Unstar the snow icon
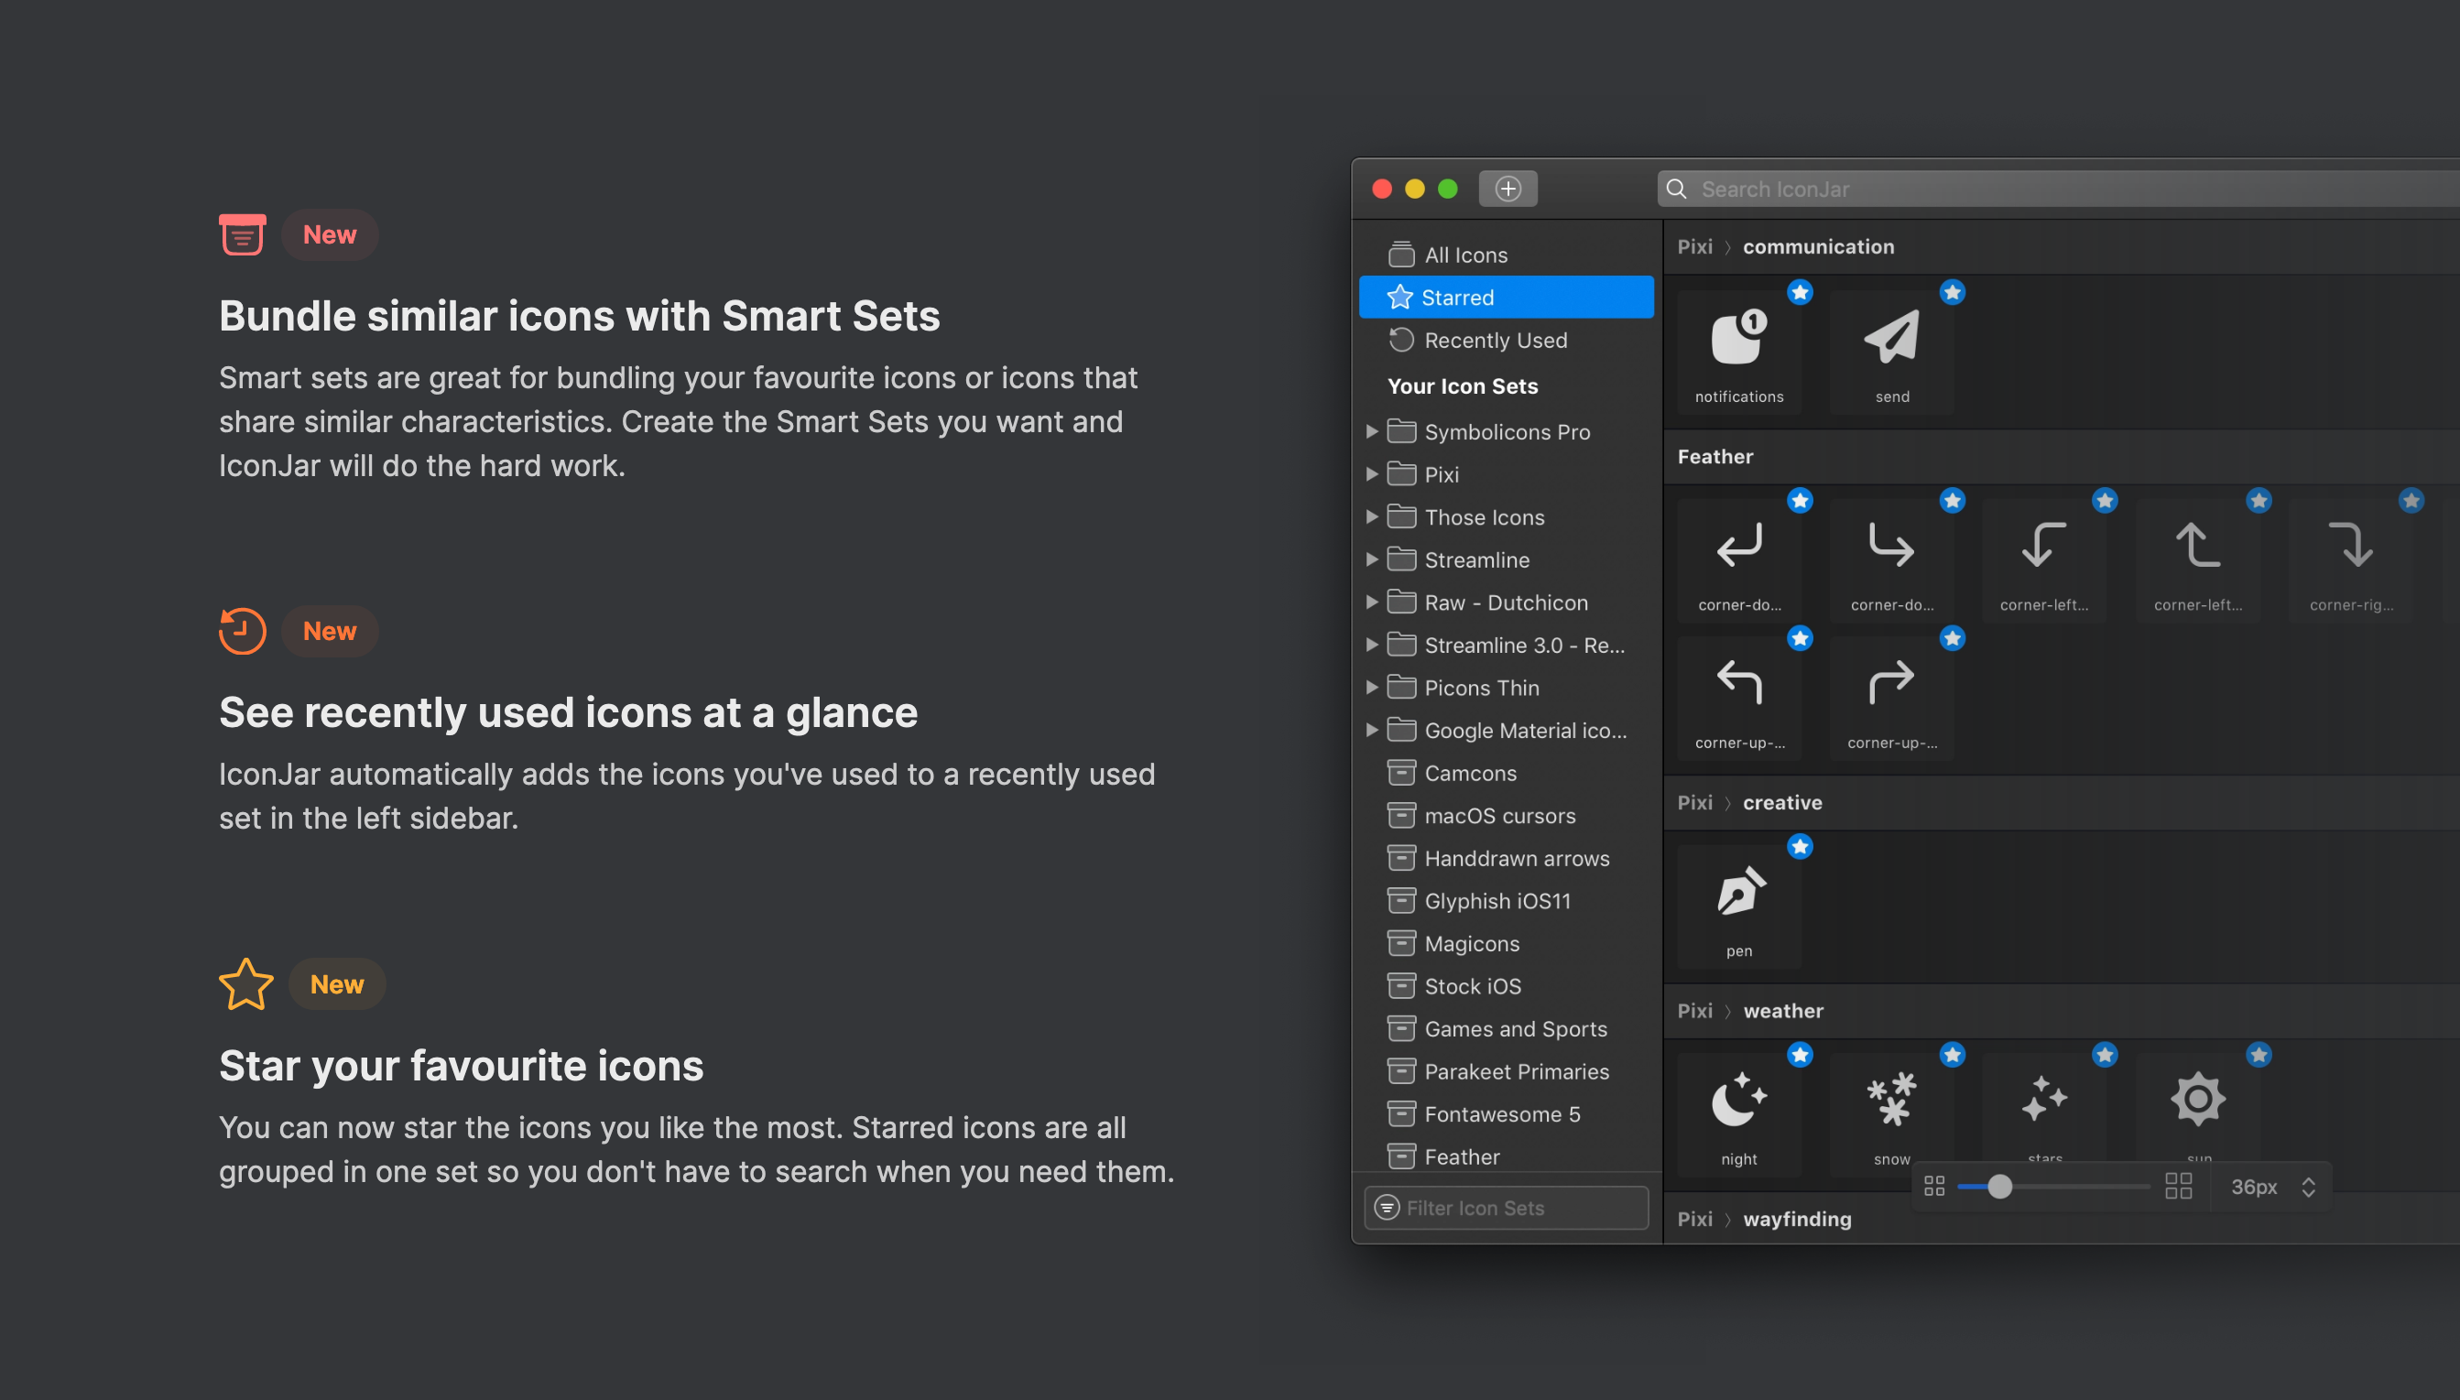 point(1953,1055)
